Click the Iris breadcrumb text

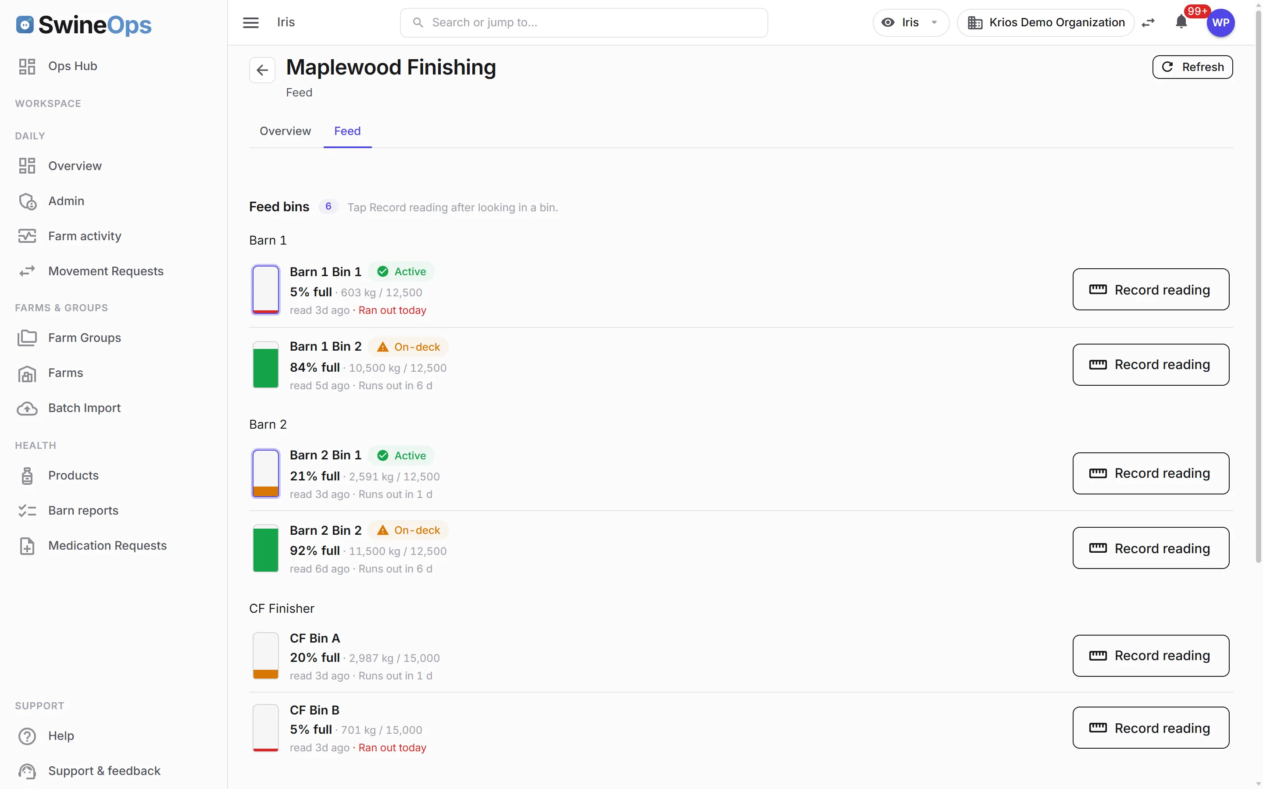pos(285,22)
